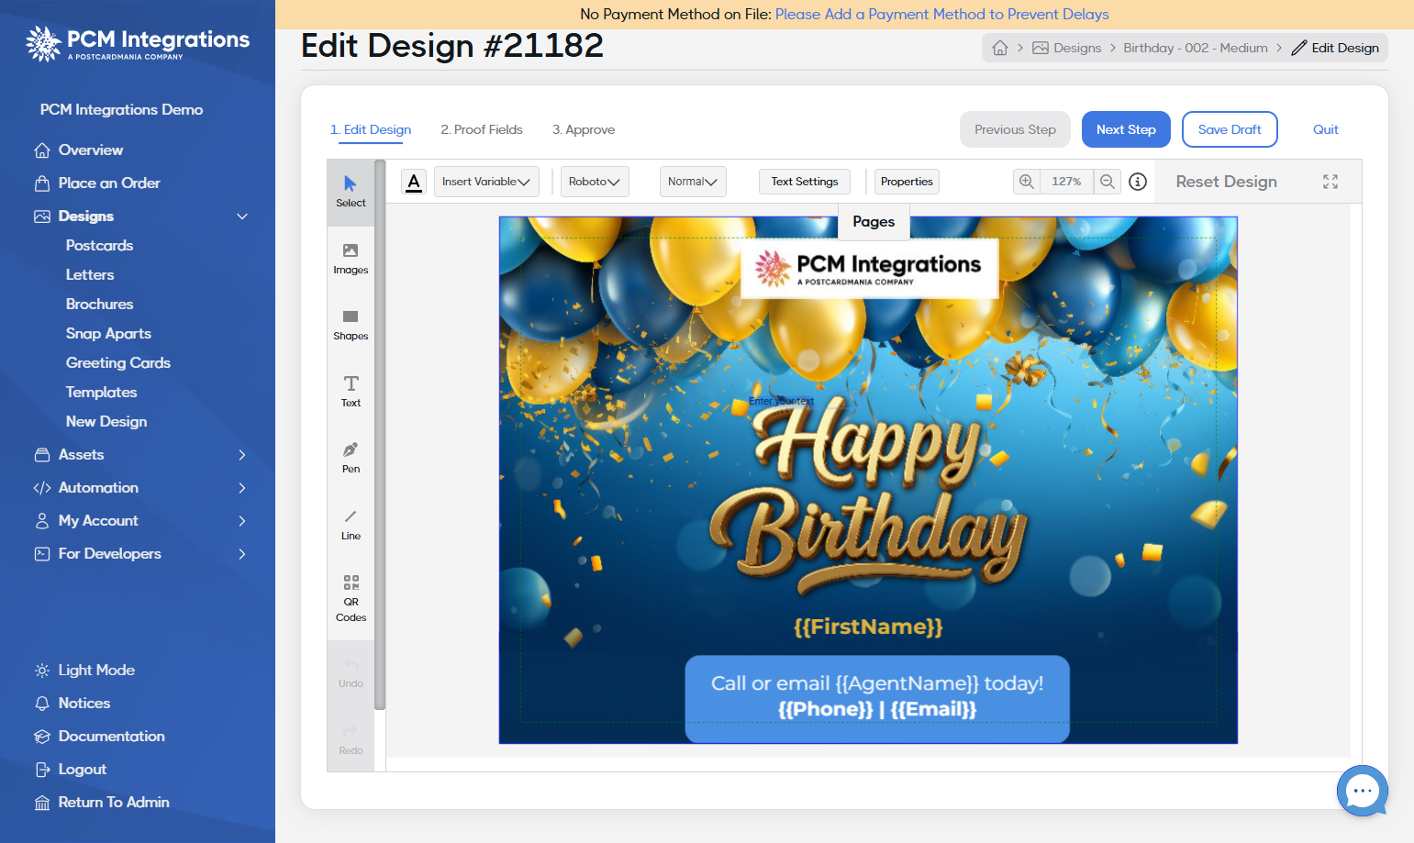Open the Images tool
The image size is (1414, 843).
point(351,260)
